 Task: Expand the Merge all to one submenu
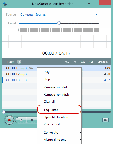click(x=59, y=140)
